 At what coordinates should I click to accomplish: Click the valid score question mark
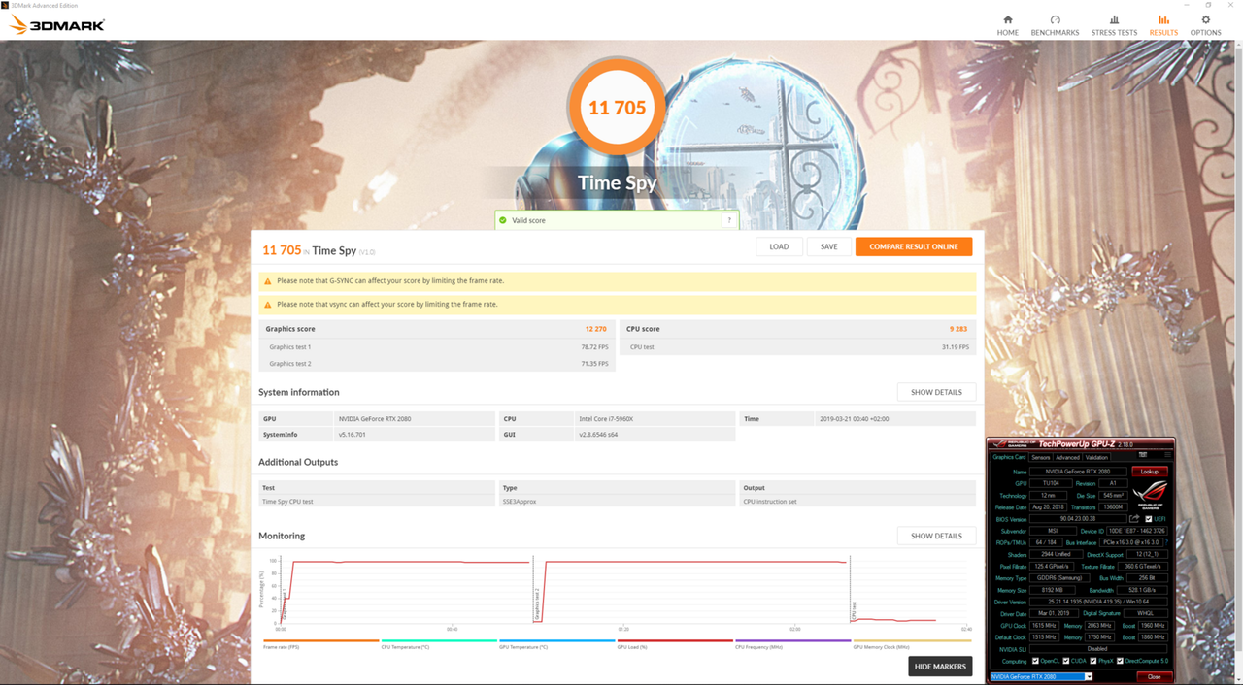(728, 220)
